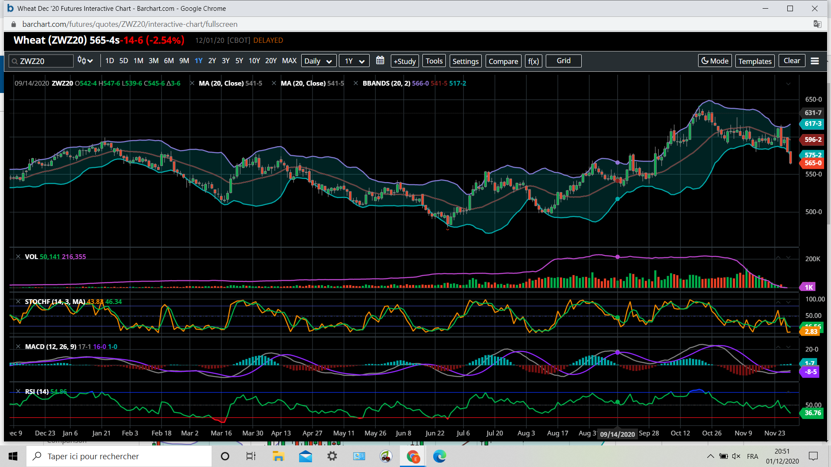Click the +Study button

[x=404, y=61]
